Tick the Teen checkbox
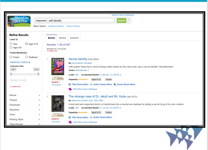Viewport: 208px width, 150px height. click(11, 44)
